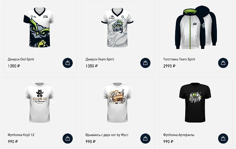
Task: Add Футболка Клуб 12 to cart
Action: click(x=68, y=139)
